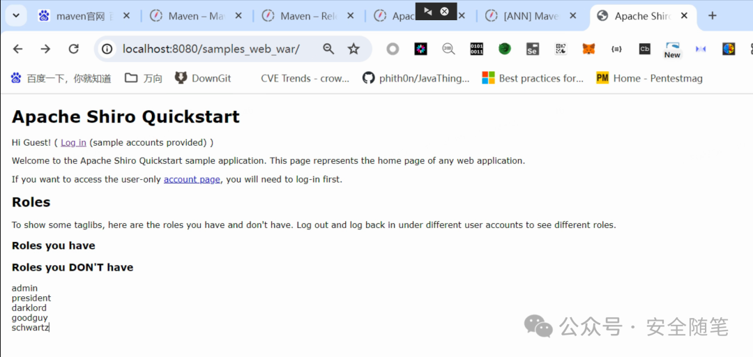The image size is (753, 357).
Task: Open the {≡} braces extension
Action: [616, 49]
